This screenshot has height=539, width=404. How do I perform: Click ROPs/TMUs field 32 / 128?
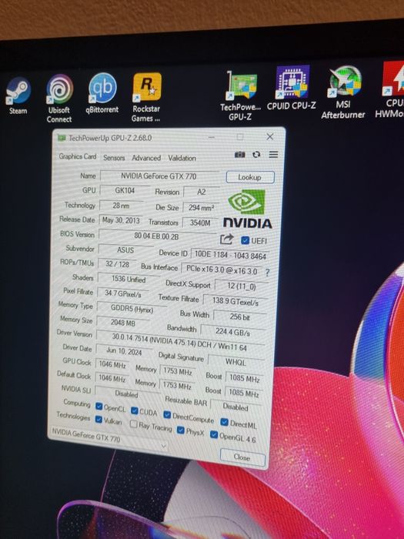pos(117,264)
